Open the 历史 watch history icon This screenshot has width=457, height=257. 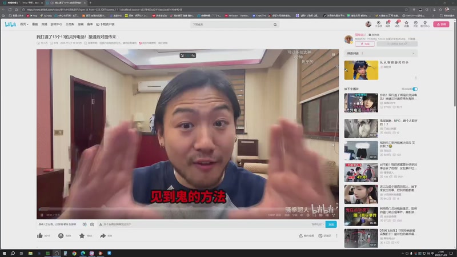(416, 24)
